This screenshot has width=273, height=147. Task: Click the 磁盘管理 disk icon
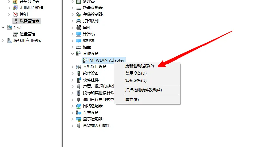pyautogui.click(x=15, y=34)
